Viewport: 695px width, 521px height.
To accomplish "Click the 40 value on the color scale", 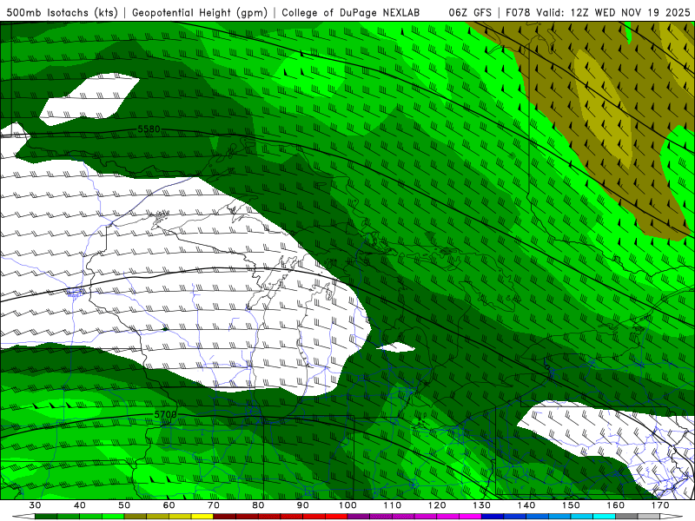I will [x=80, y=505].
